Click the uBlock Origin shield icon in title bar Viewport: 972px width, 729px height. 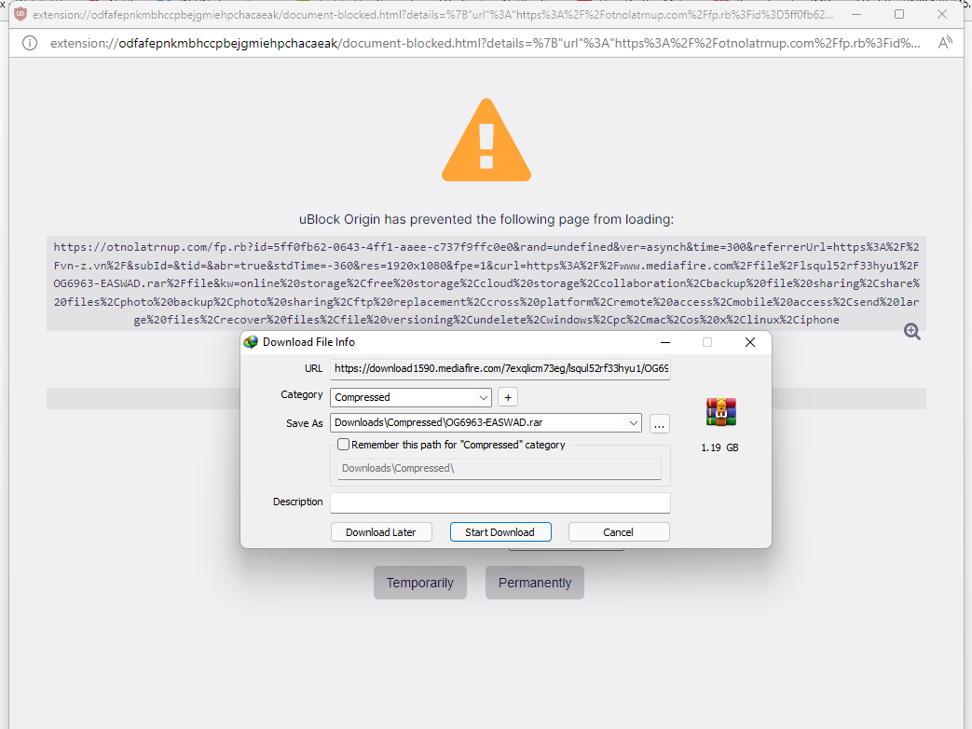(x=21, y=14)
